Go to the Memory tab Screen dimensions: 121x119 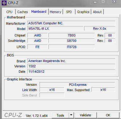pyautogui.click(x=55, y=12)
